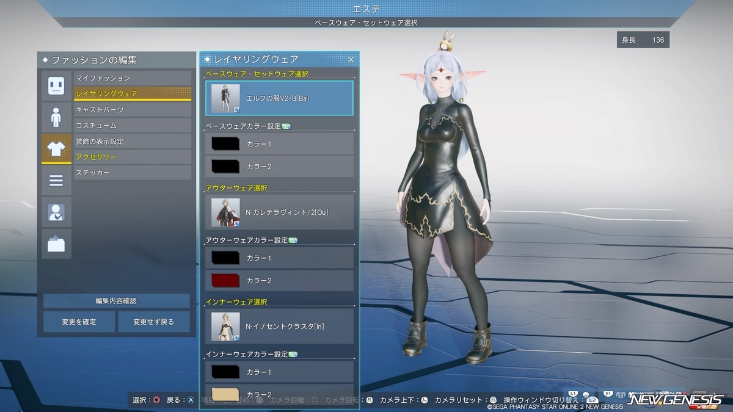Pick basewear カラー2 black swatch

pos(225,167)
